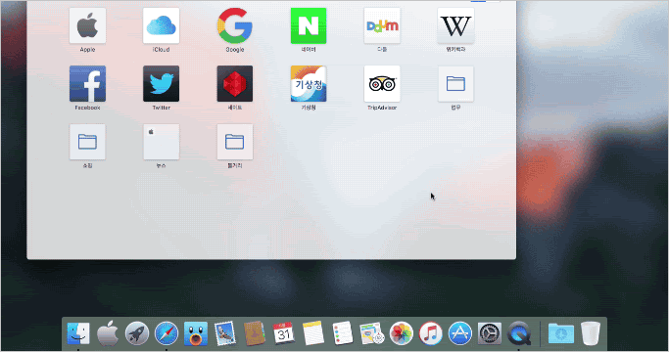
Task: Open the Wikipedia W favorite
Action: [455, 25]
